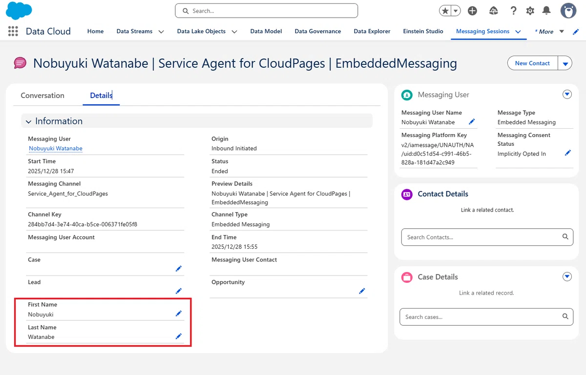Click the Case Details card title
Viewport: 586px width, 375px height.
pyautogui.click(x=438, y=277)
